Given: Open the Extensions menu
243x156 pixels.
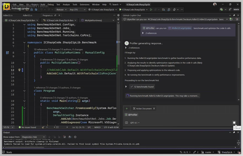Looking at the screenshot, I should (x=84, y=4).
